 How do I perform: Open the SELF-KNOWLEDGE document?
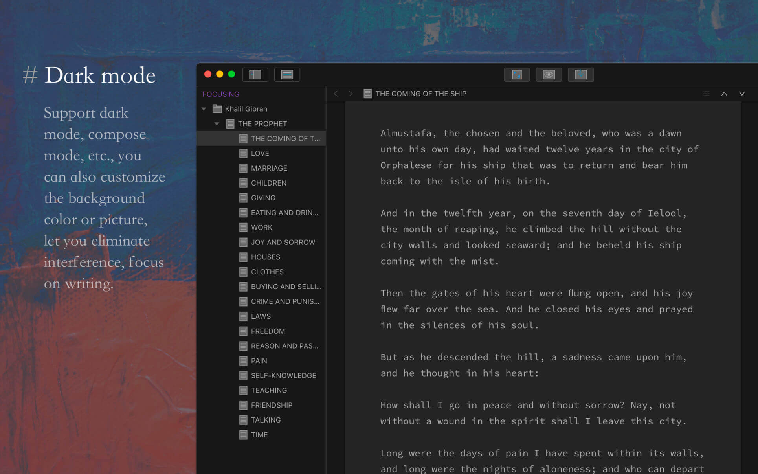pyautogui.click(x=283, y=375)
